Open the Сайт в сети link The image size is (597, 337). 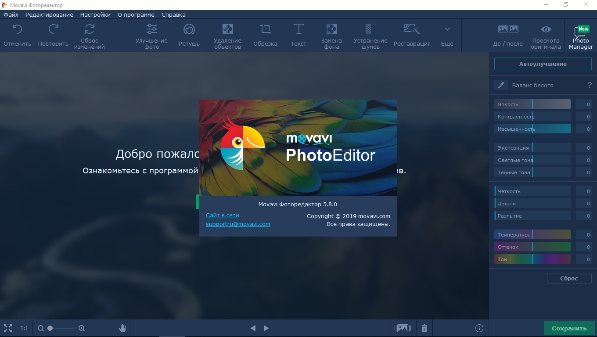223,215
